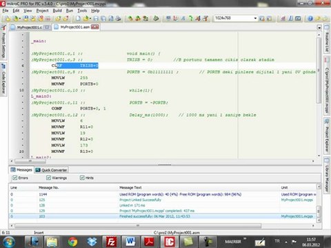The height and width of the screenshot is (248, 331).
Task: Open the Tools menu
Action: point(82,10)
